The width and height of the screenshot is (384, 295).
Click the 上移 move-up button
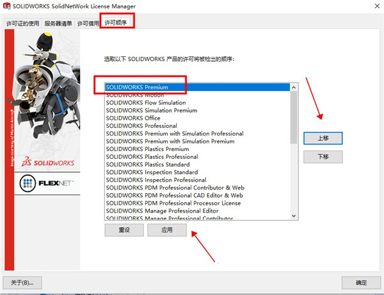[x=323, y=138]
